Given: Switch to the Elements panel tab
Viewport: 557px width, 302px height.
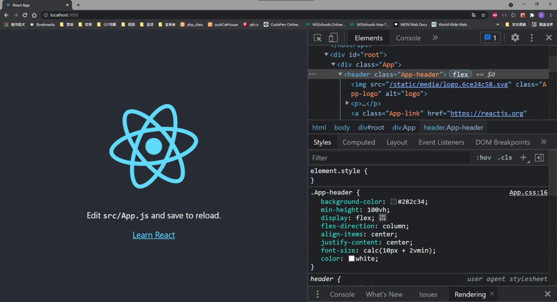Looking at the screenshot, I should 368,38.
